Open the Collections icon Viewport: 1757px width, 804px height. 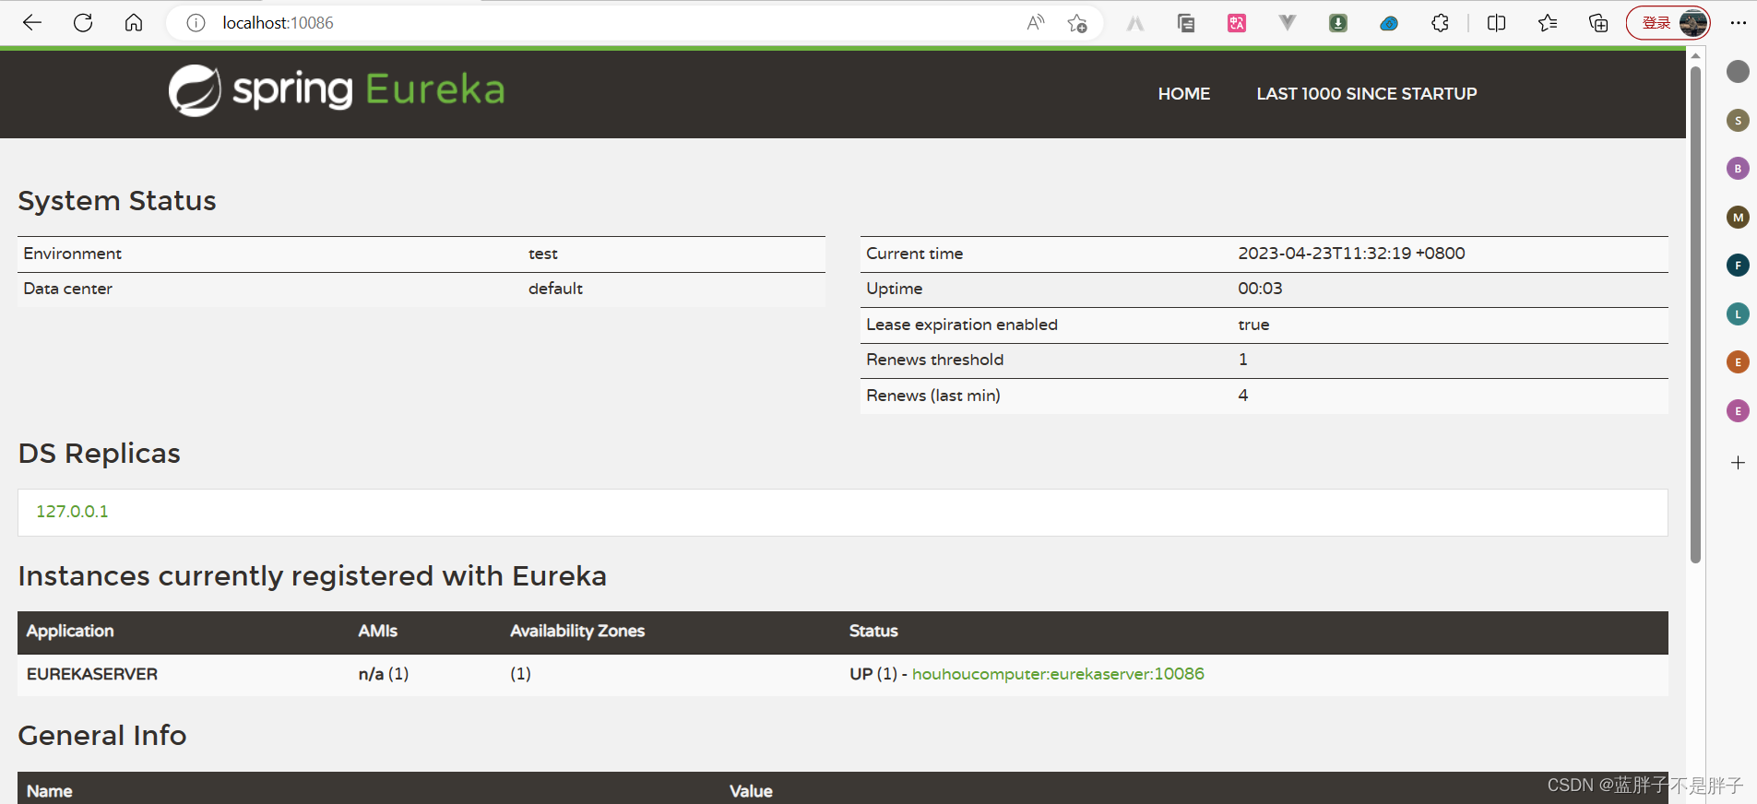point(1598,23)
